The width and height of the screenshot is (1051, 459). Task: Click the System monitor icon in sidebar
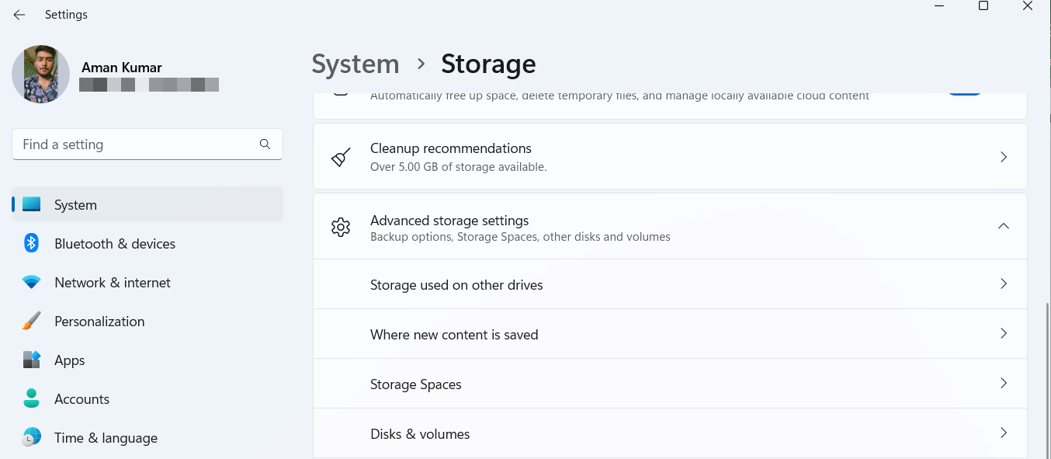click(x=32, y=205)
